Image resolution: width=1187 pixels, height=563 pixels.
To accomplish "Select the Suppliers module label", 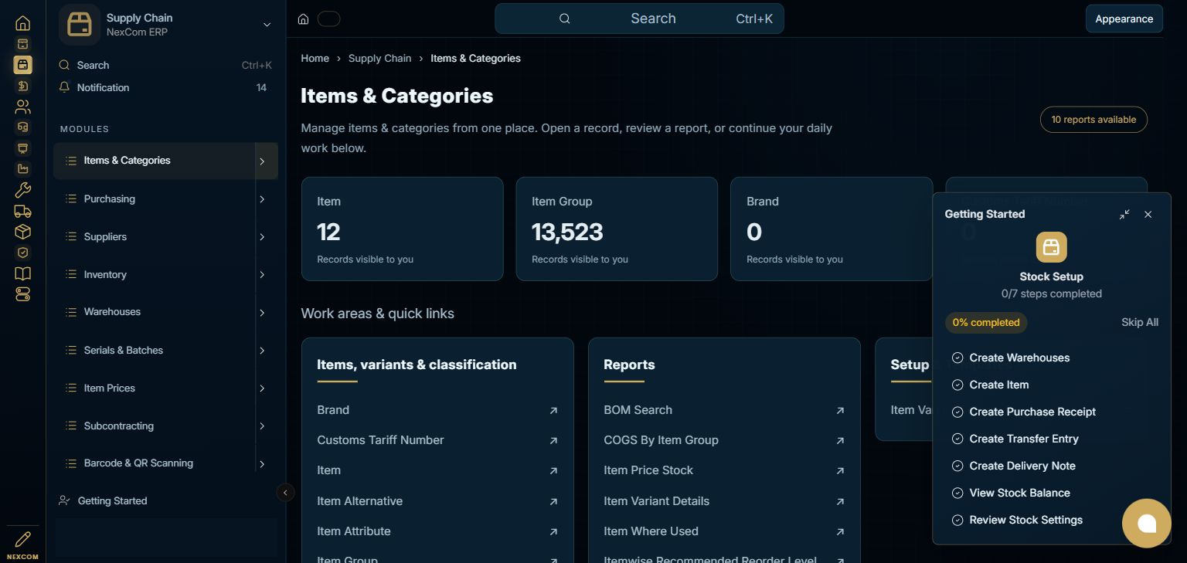I will pos(105,236).
